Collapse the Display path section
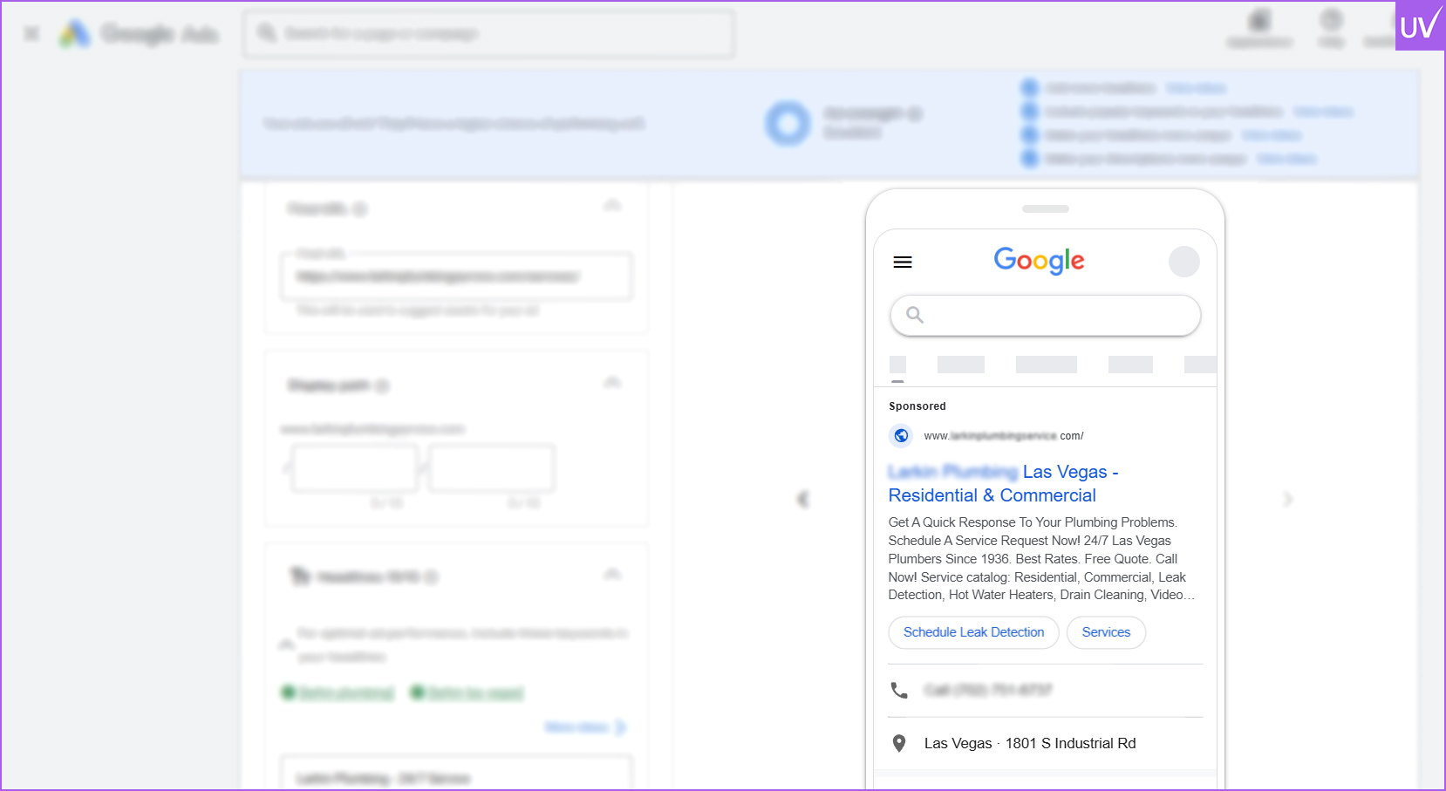 click(612, 384)
